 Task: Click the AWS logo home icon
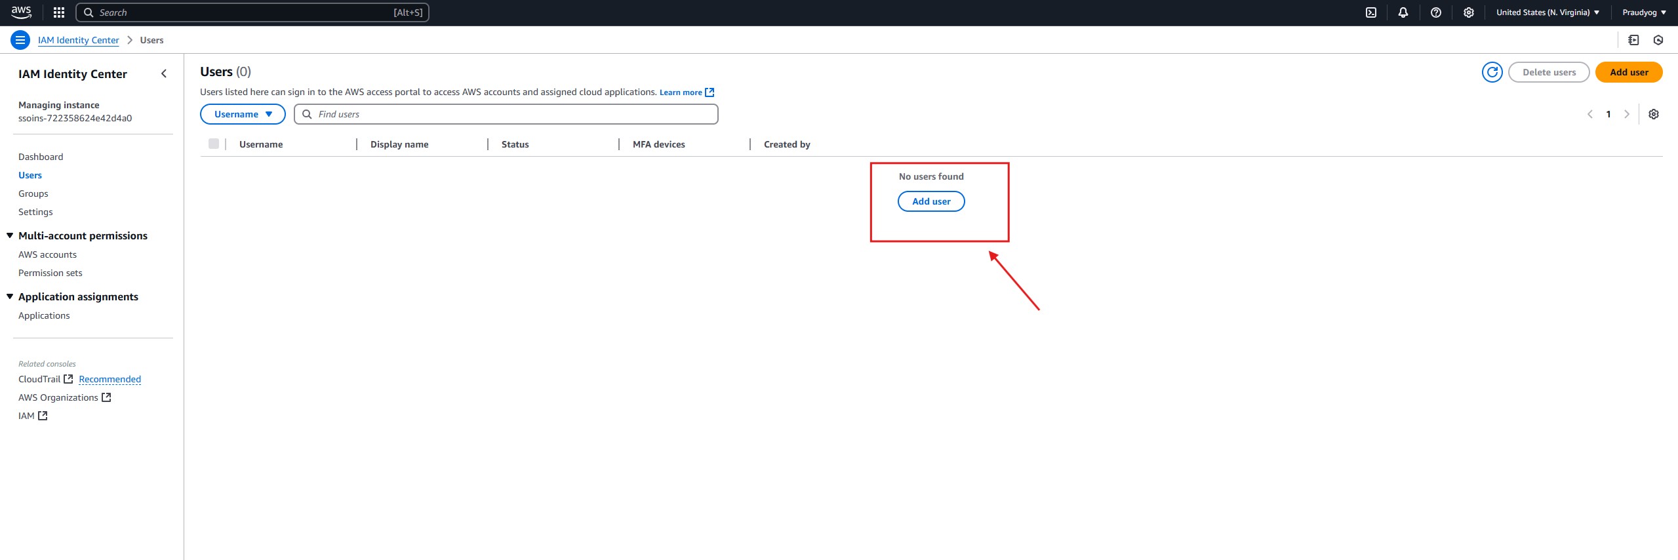pyautogui.click(x=21, y=12)
